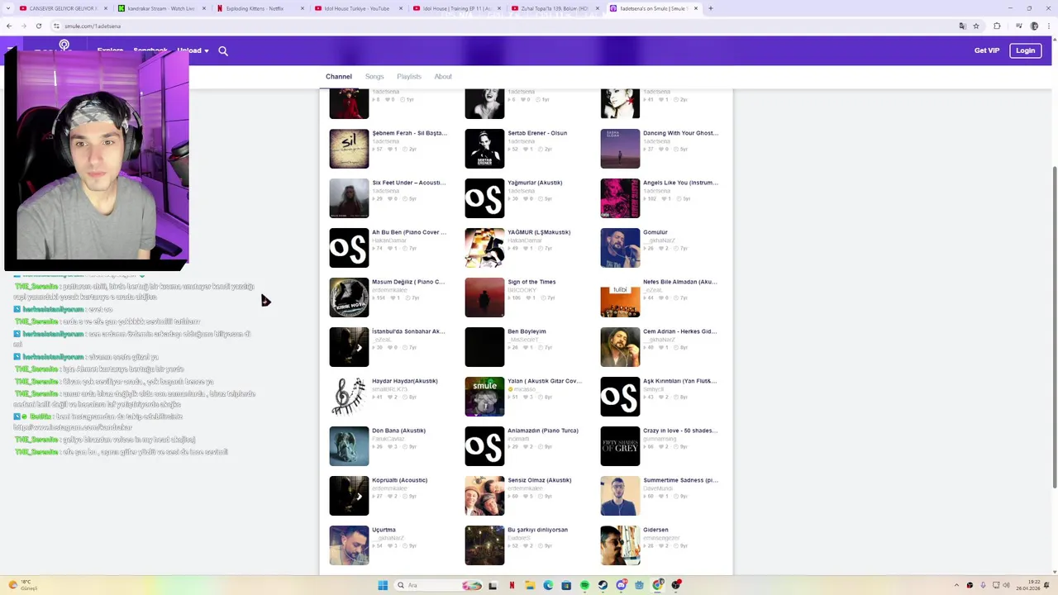This screenshot has height=595, width=1058.
Task: Open the Ben Böyleyim song title
Action: [x=527, y=331]
